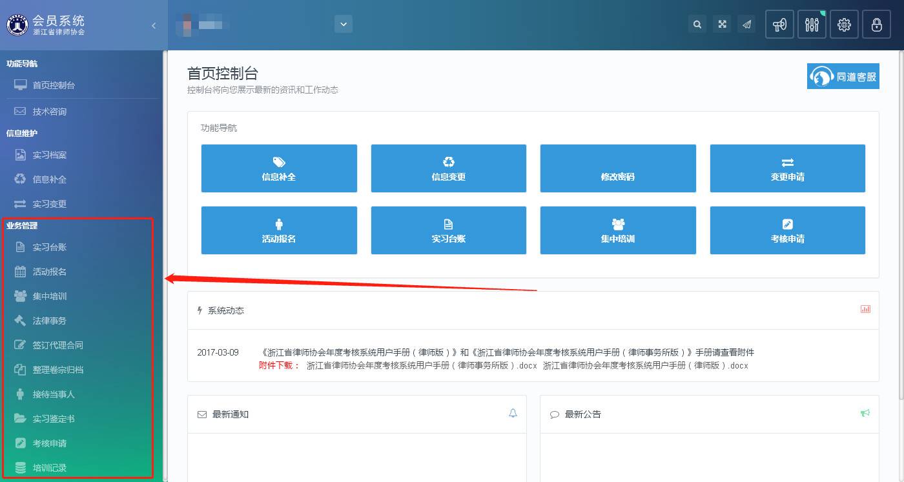
Task: Click the bar chart icon in 系统动态
Action: point(865,309)
